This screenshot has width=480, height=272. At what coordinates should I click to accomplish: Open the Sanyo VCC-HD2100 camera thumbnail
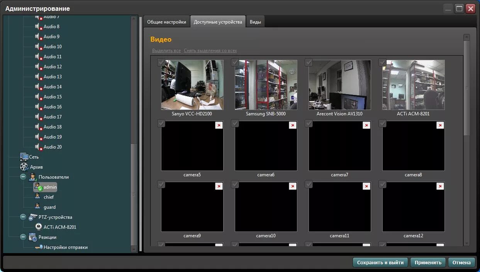pyautogui.click(x=192, y=85)
